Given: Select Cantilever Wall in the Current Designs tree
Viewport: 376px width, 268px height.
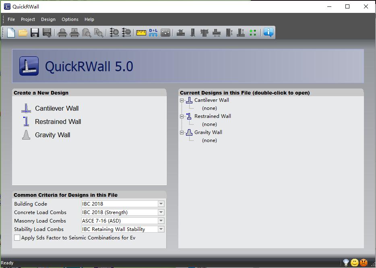Looking at the screenshot, I should 211,100.
